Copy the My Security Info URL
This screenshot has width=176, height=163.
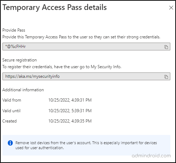coord(166,77)
